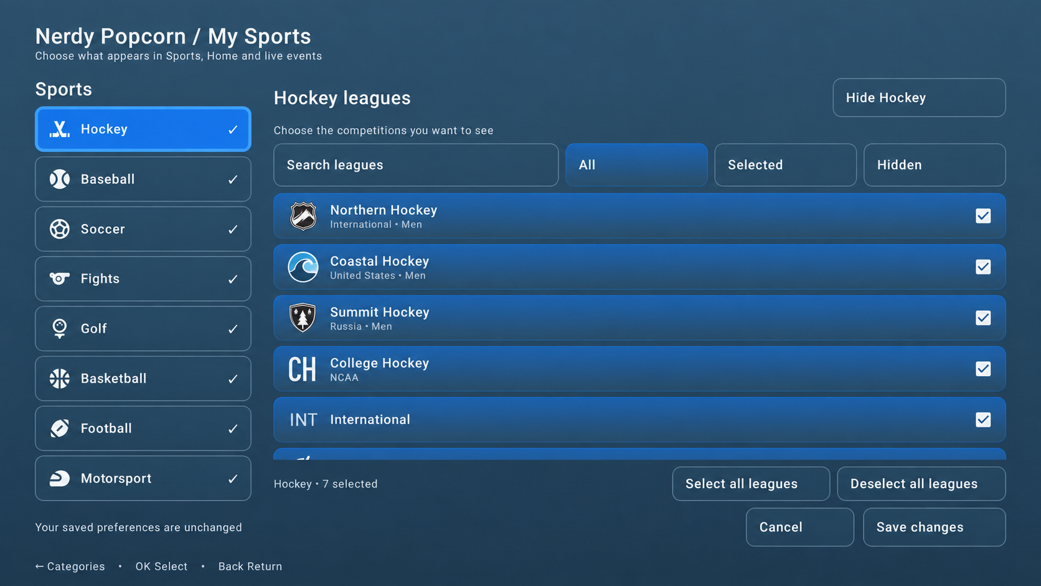Select the Baseball sport category
1041x586 pixels.
[143, 179]
